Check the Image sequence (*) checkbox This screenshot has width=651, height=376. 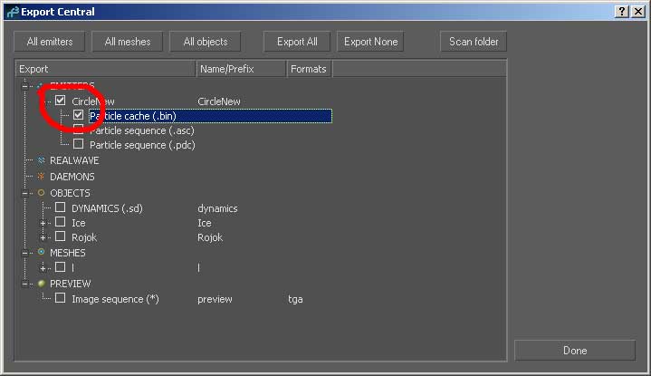click(61, 299)
